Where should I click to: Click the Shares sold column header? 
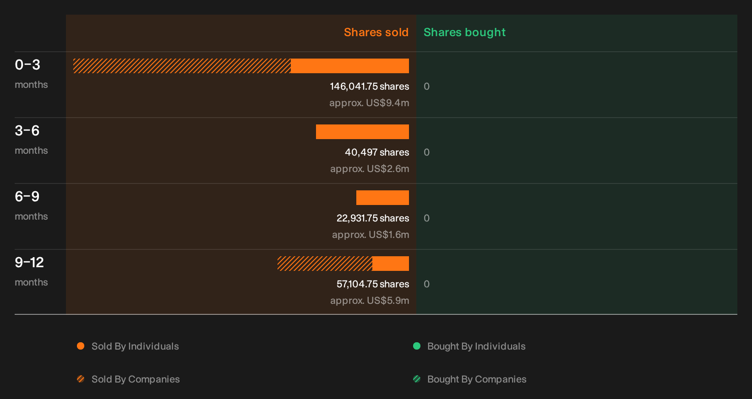click(x=376, y=32)
